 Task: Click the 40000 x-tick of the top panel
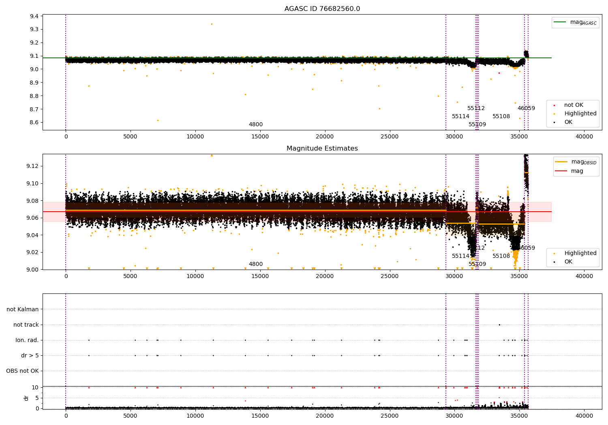tap(584, 137)
